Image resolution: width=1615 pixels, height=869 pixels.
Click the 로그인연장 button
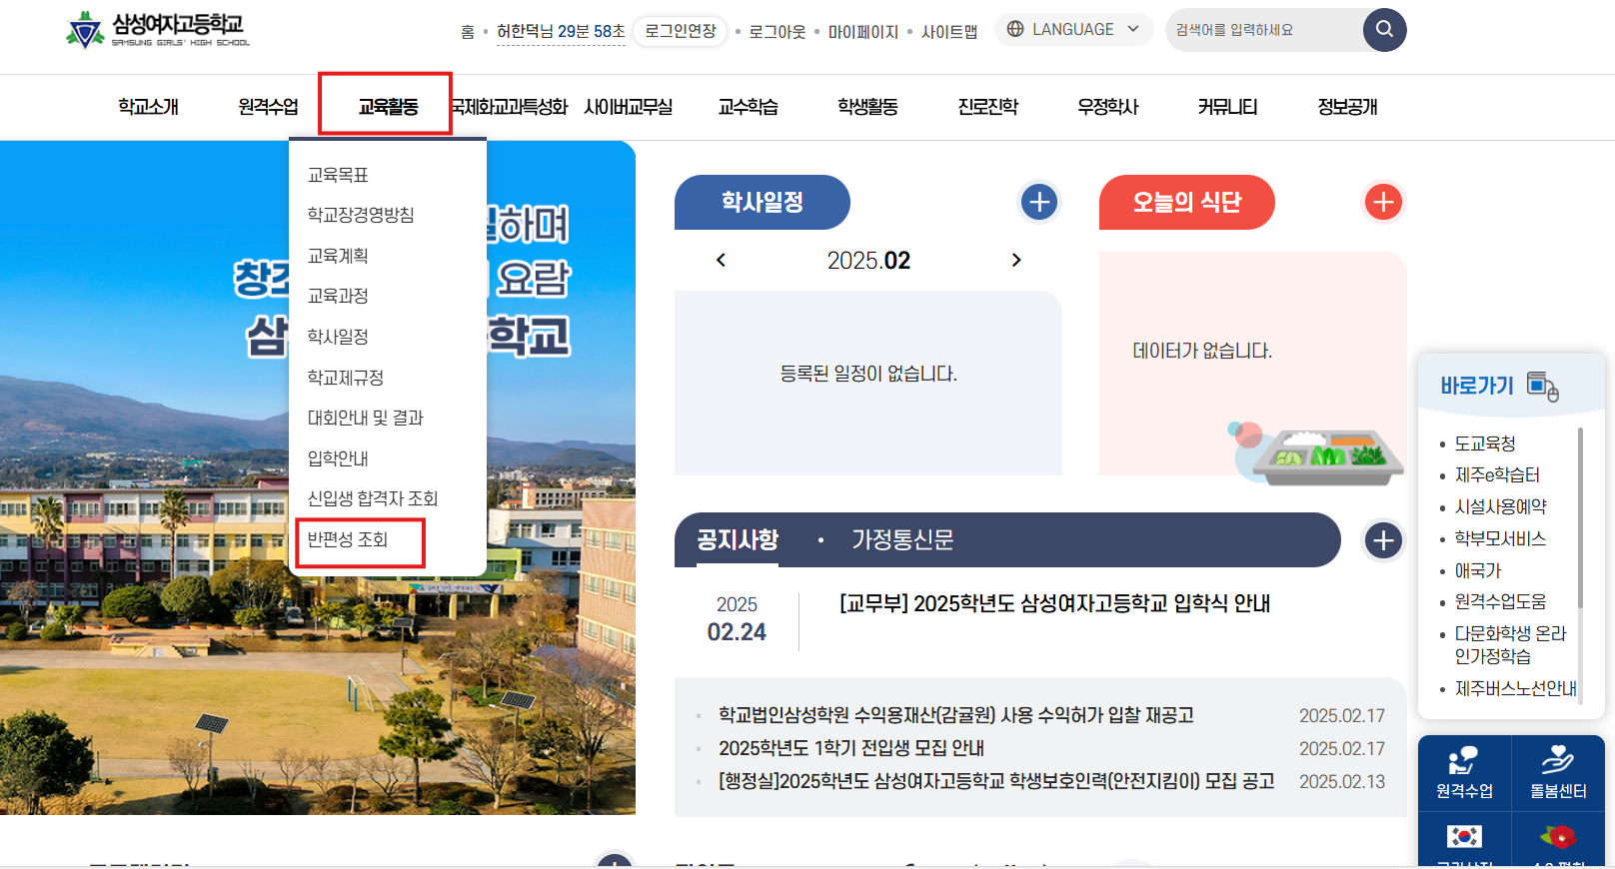click(x=681, y=31)
